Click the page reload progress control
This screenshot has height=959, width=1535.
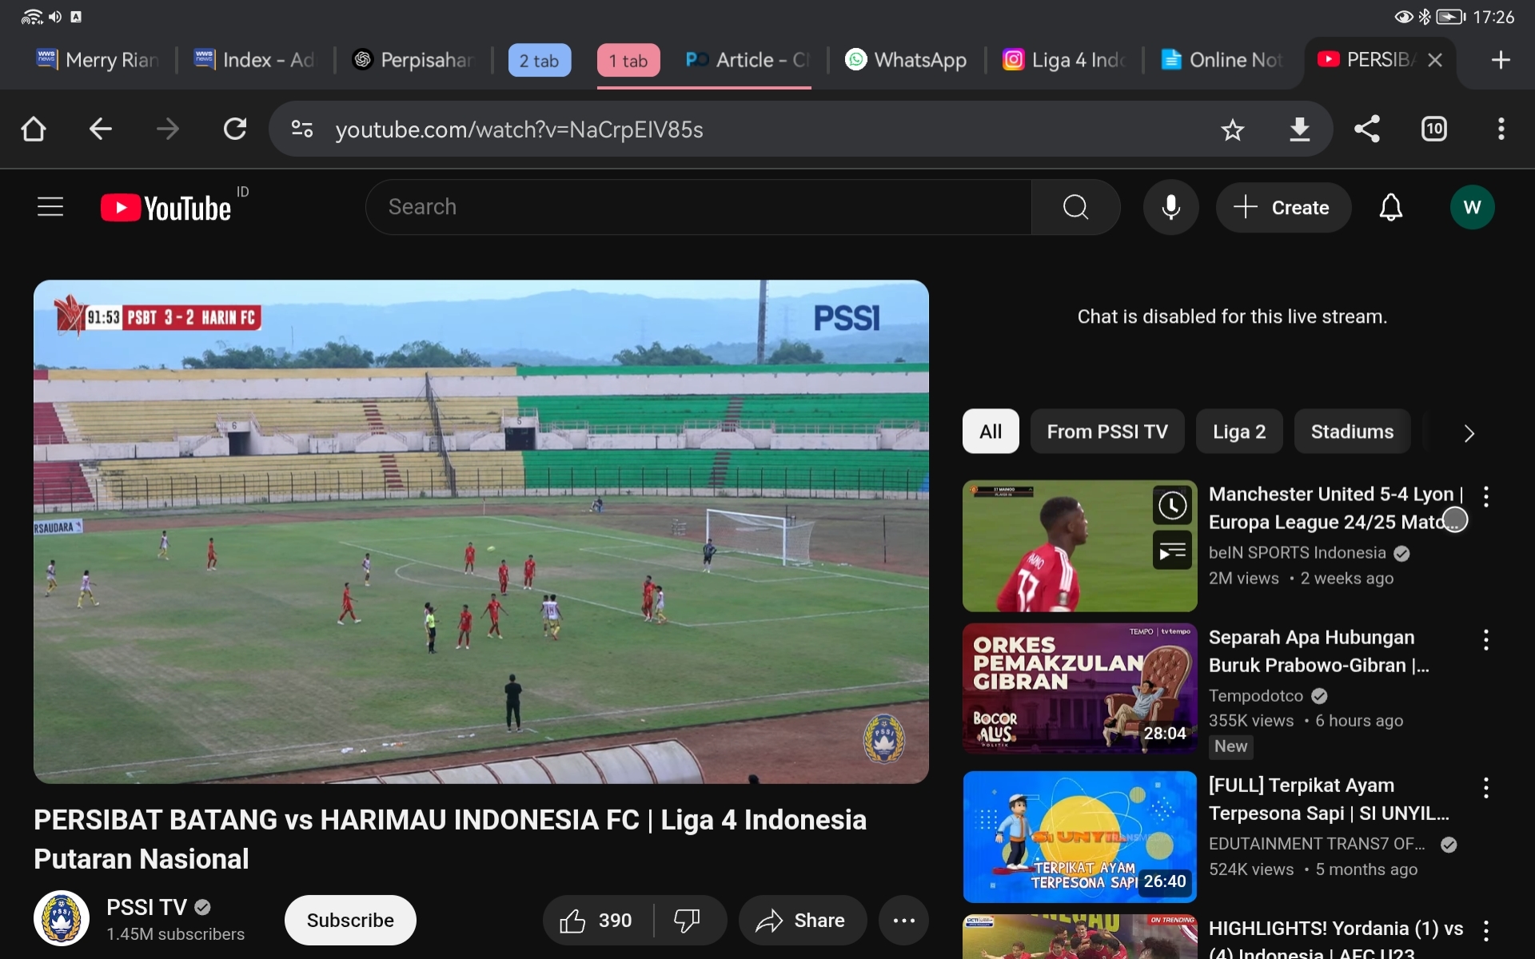pos(235,129)
